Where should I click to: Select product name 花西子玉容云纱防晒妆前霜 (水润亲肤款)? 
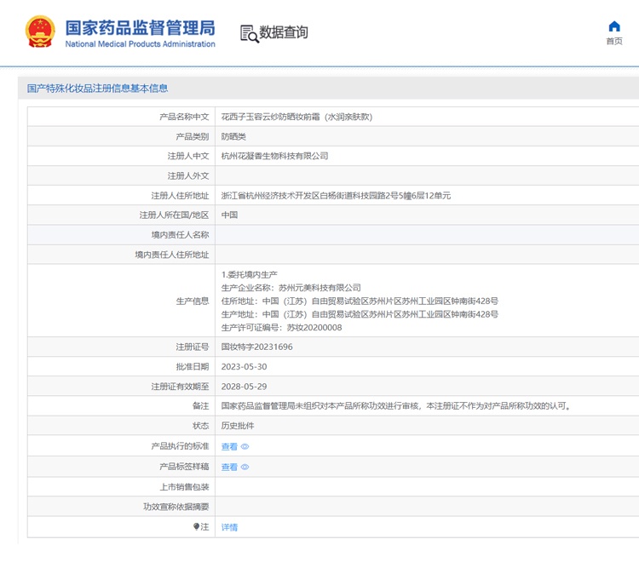(296, 117)
